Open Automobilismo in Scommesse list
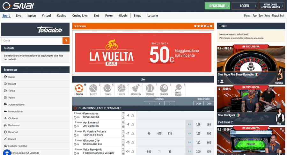287x155 pixels. point(35,105)
